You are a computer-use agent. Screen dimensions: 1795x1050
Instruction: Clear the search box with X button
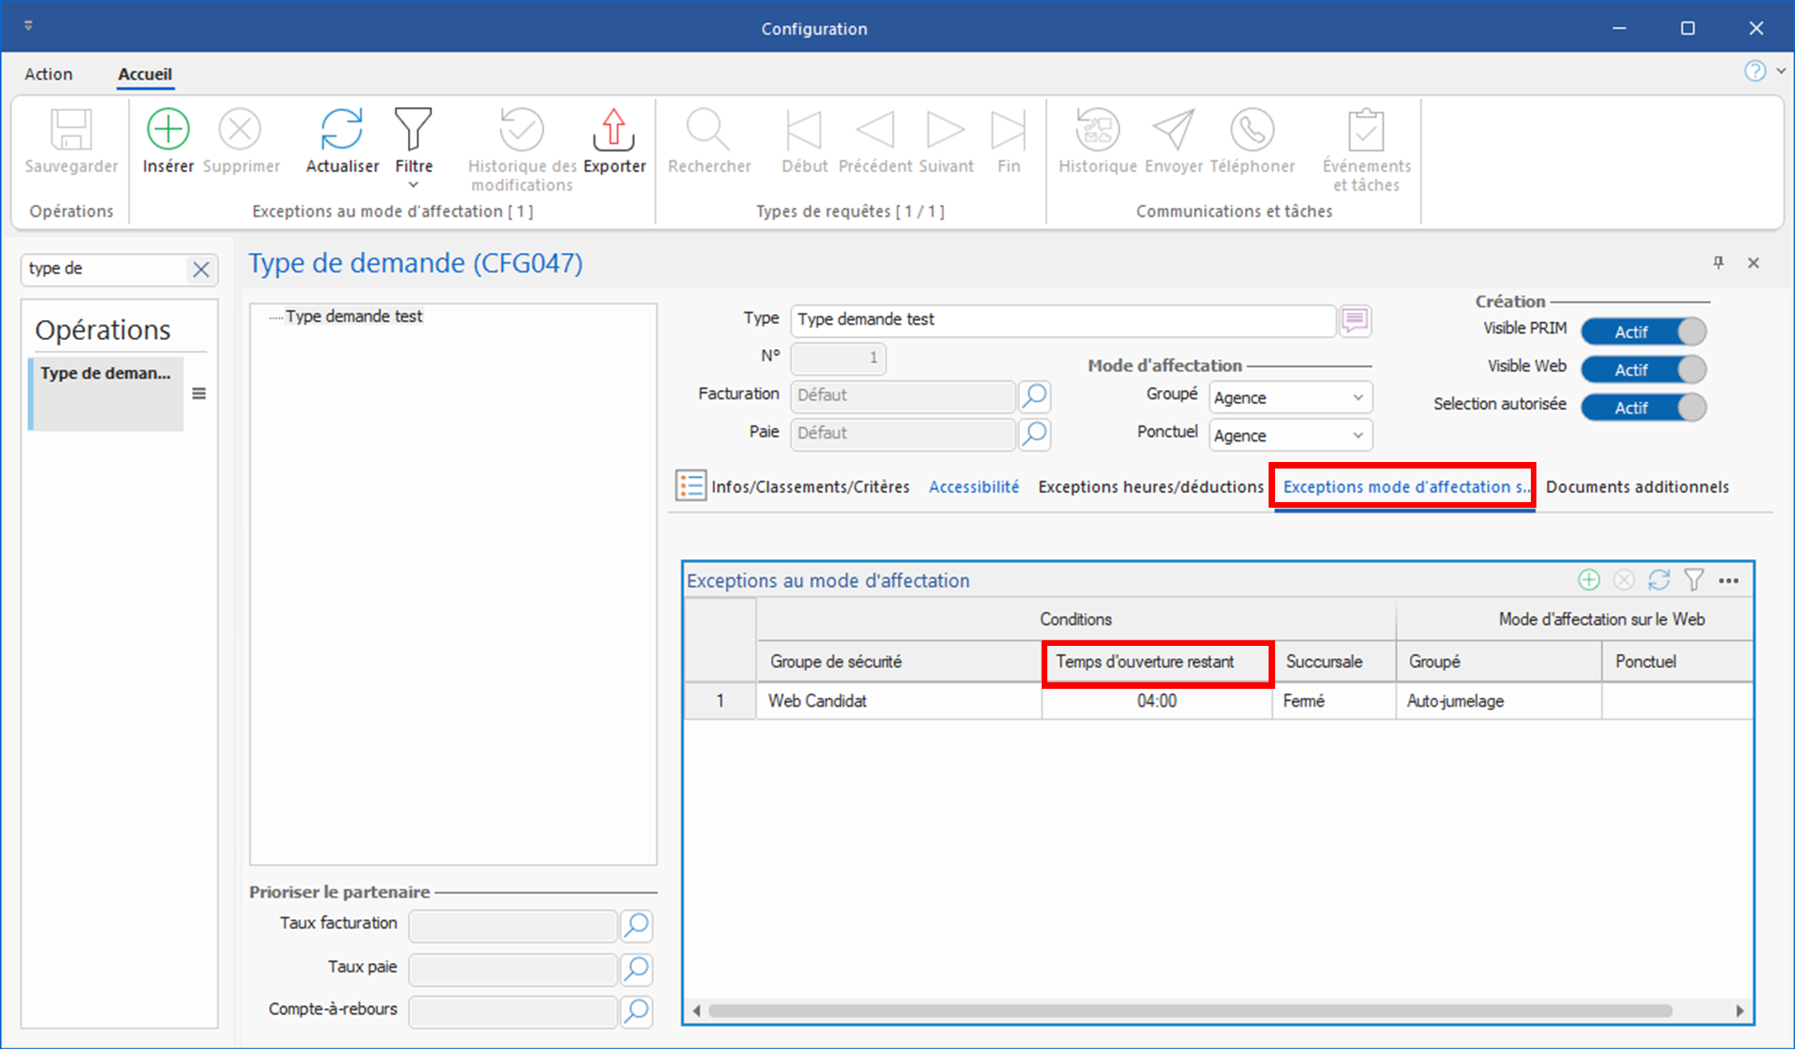(x=201, y=270)
